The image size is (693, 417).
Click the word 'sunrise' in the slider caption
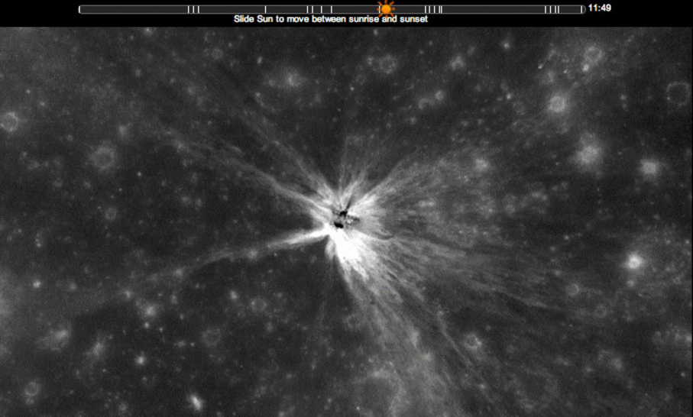coord(367,19)
